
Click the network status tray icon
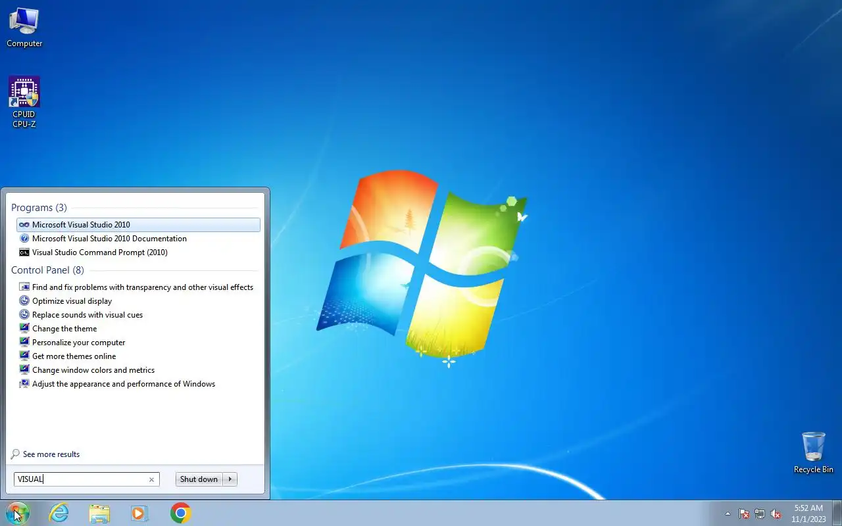tap(760, 514)
